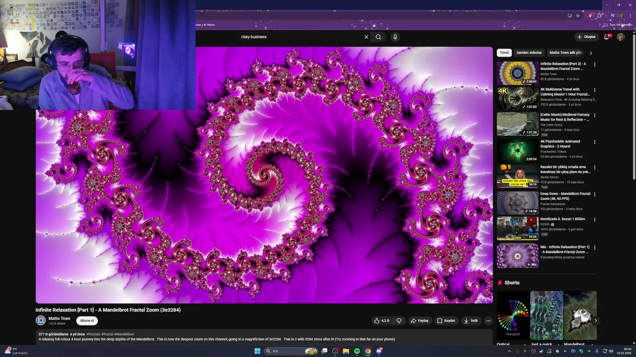Open Maths Town channel avatar
Image resolution: width=636 pixels, height=357 pixels.
coord(41,320)
